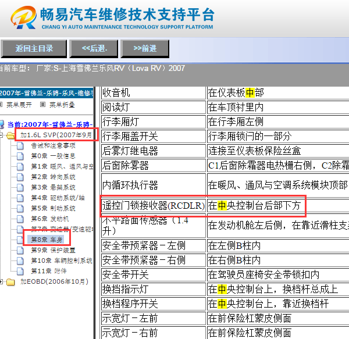Open 第9章 保护装置
Image resolution: width=349 pixels, height=339 pixels.
(53, 250)
